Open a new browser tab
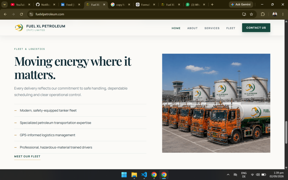The width and height of the screenshot is (288, 180). pos(212,4)
